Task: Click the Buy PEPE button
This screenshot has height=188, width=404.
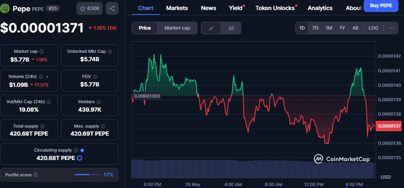Action: point(381,5)
